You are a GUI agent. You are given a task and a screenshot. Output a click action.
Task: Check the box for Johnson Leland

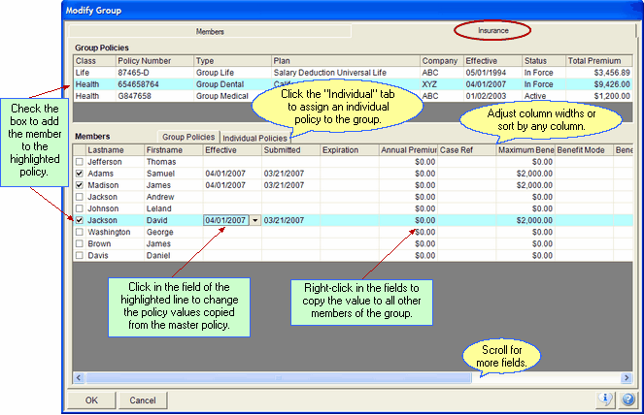tap(80, 208)
